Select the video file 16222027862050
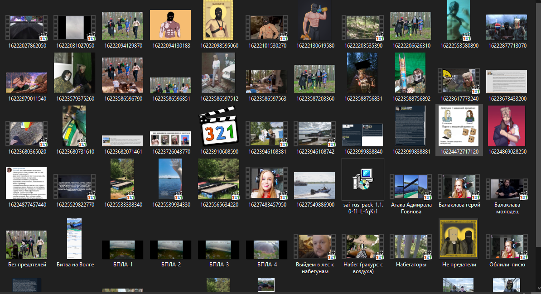The height and width of the screenshot is (294, 541). (27, 28)
